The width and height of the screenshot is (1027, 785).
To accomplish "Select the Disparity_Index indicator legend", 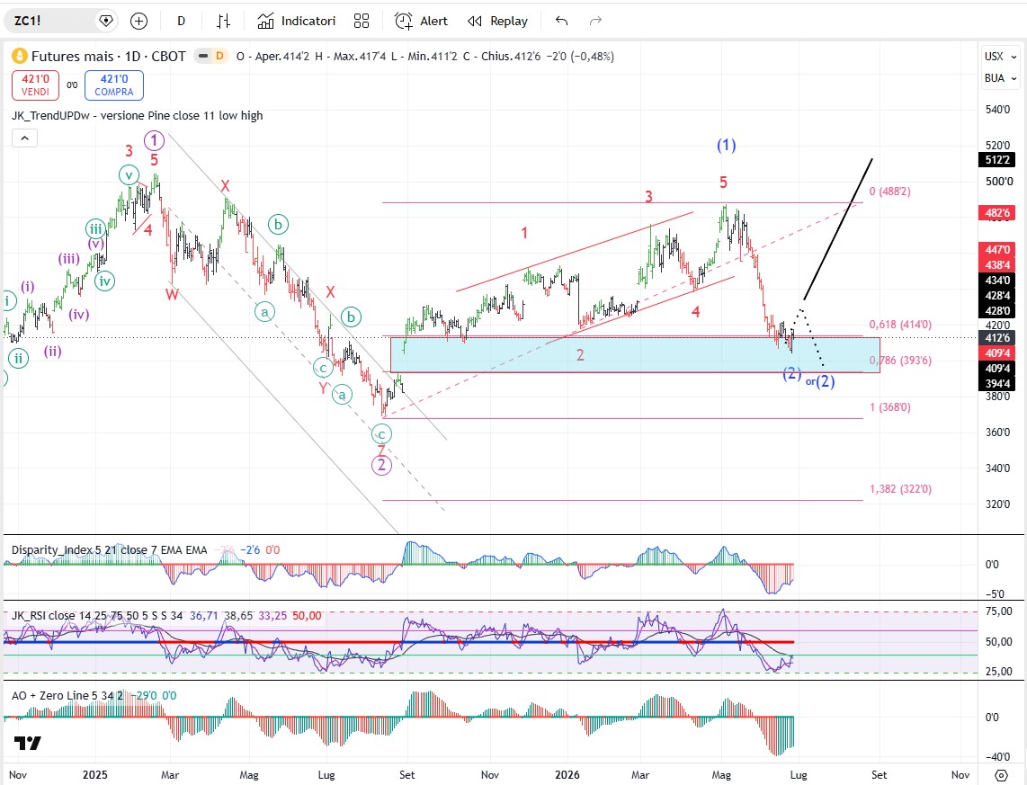I will (109, 550).
